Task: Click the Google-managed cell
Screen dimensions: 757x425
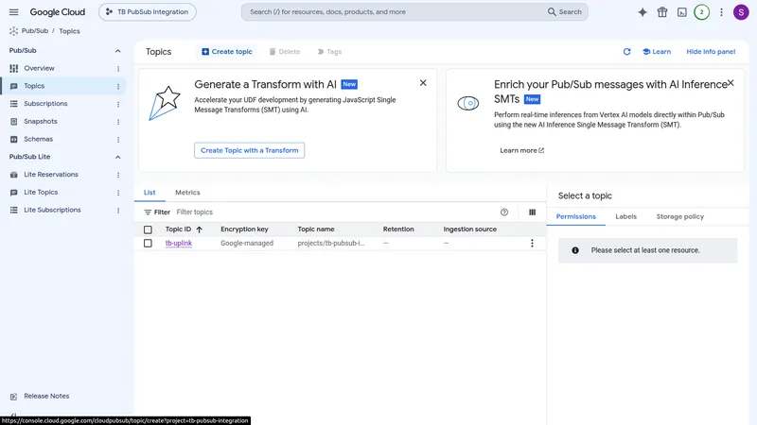Action: [247, 244]
